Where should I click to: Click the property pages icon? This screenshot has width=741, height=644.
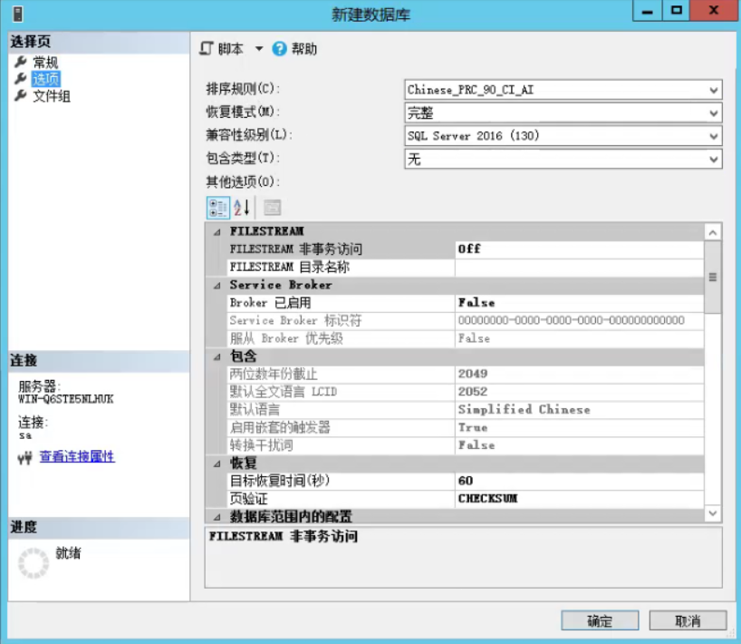click(x=272, y=208)
